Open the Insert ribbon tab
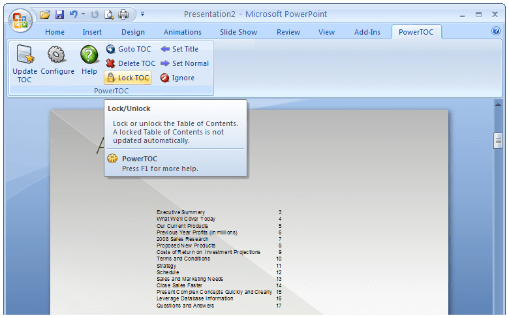509x318 pixels. point(92,32)
